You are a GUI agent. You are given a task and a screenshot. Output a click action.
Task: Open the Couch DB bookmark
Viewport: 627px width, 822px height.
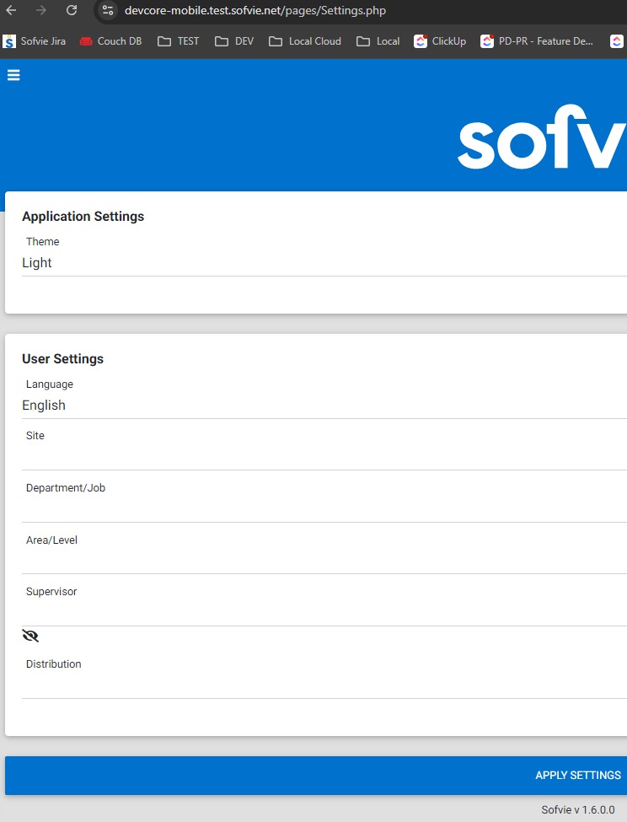[111, 41]
